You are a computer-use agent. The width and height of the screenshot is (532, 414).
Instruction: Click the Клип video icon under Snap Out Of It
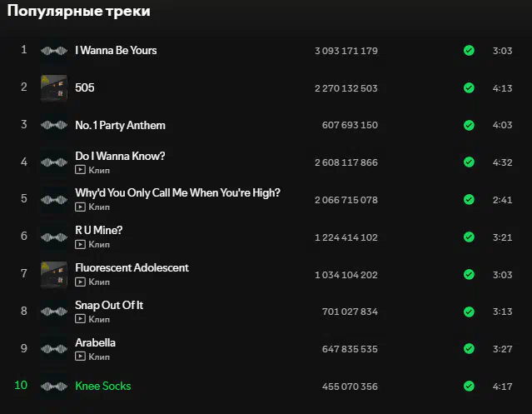pyautogui.click(x=80, y=319)
